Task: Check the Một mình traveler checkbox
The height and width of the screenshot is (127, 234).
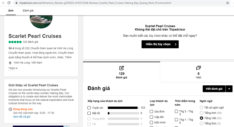Action: (151, 123)
